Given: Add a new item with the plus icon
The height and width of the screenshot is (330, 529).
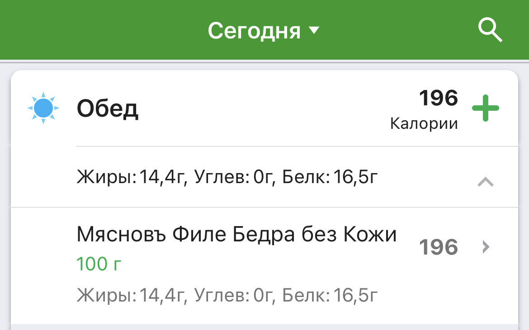Looking at the screenshot, I should (486, 108).
